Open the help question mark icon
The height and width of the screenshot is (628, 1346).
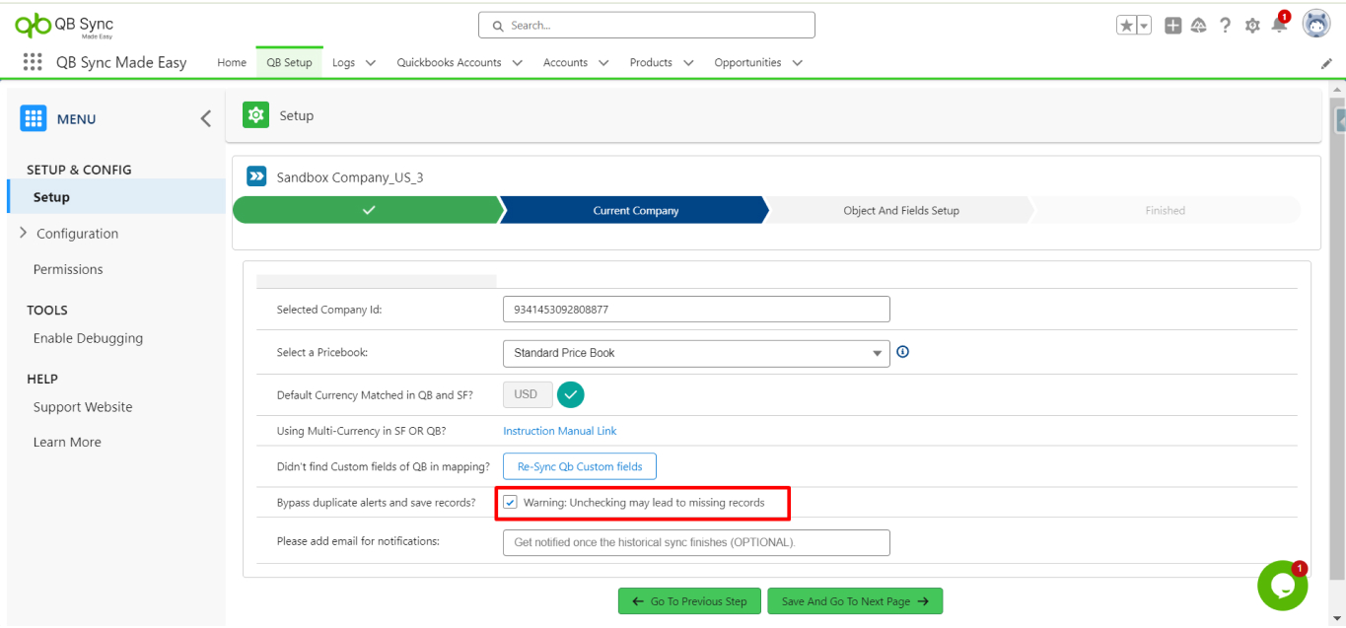1225,26
